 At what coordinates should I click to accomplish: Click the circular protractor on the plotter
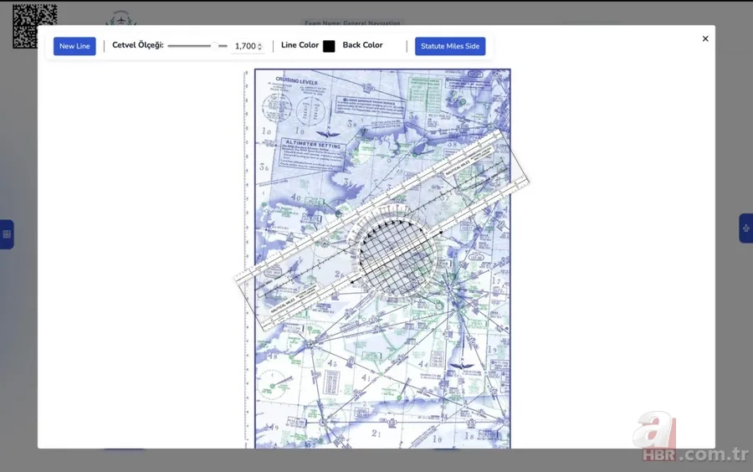[x=396, y=255]
